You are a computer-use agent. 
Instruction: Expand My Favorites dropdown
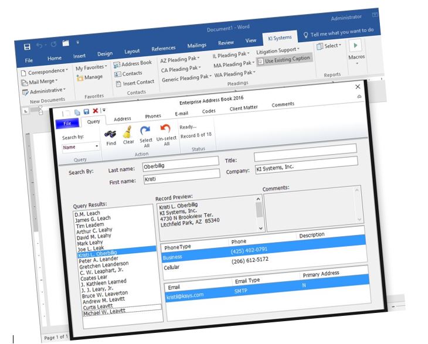91,67
